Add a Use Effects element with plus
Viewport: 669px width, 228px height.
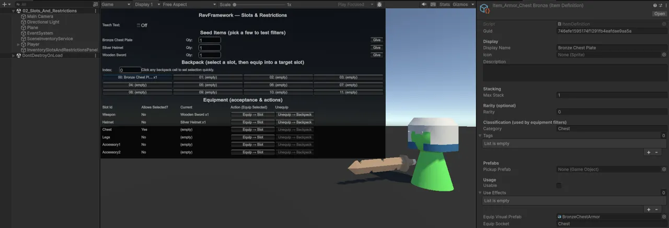coord(649,209)
